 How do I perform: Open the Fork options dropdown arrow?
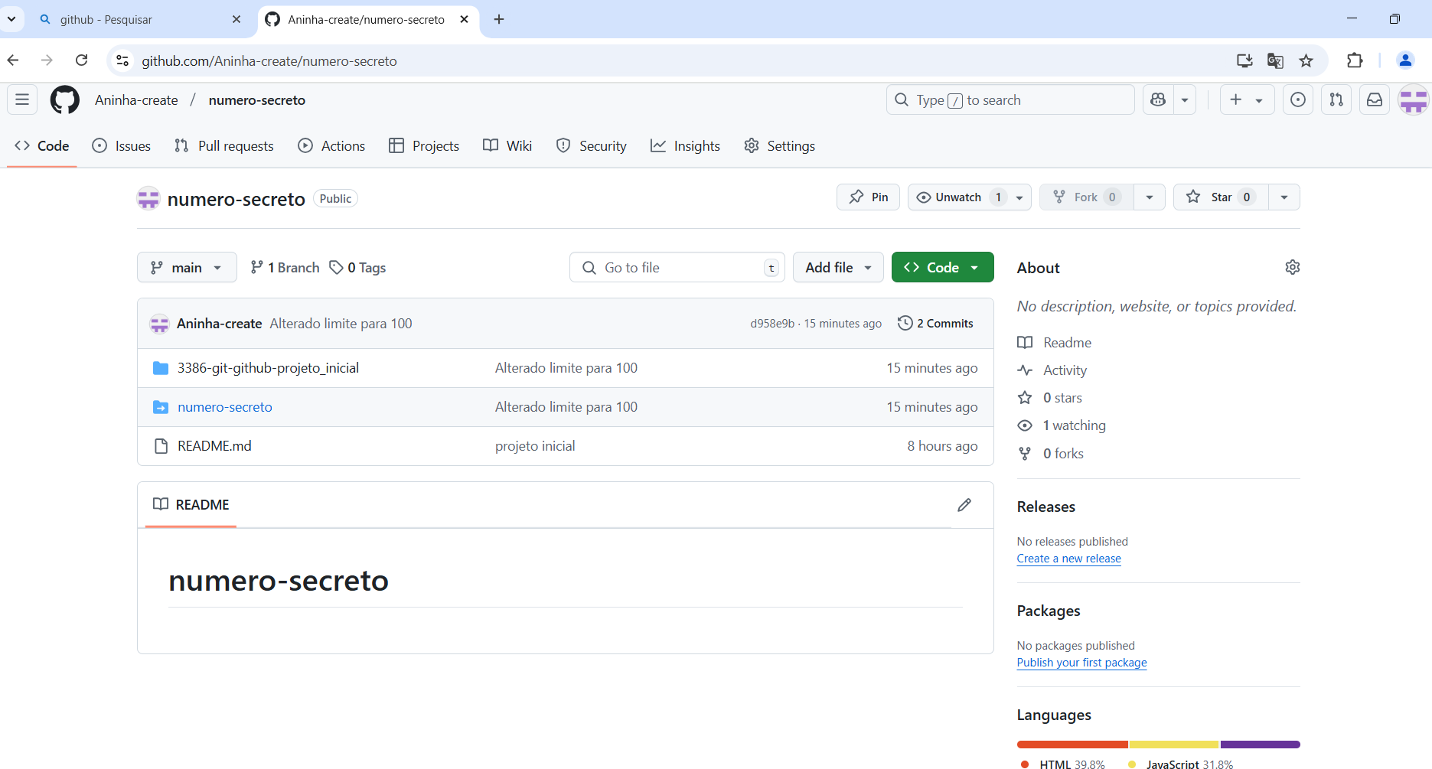click(1150, 197)
